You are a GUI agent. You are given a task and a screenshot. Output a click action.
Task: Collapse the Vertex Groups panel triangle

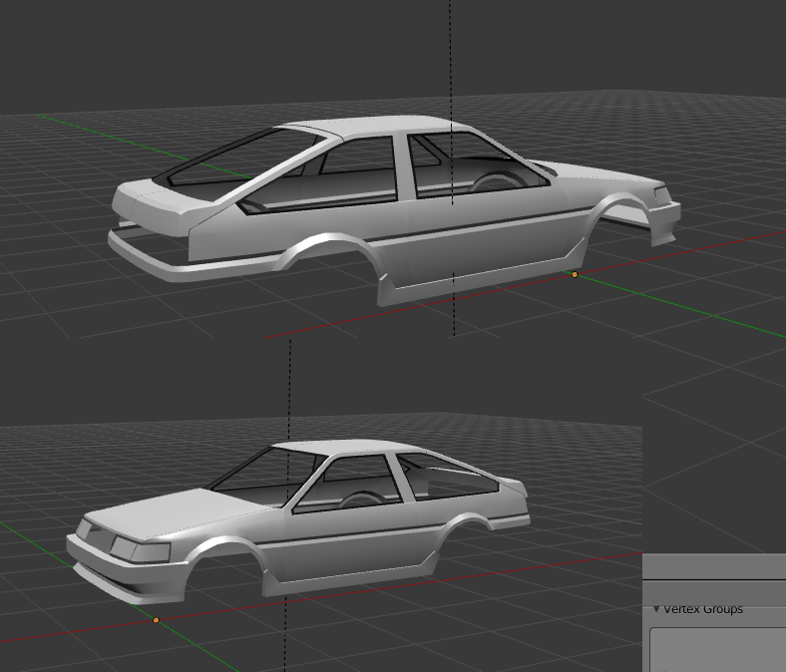point(656,609)
